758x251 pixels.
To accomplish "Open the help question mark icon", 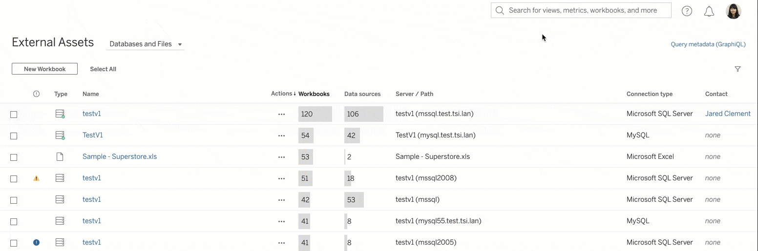I will 687,11.
